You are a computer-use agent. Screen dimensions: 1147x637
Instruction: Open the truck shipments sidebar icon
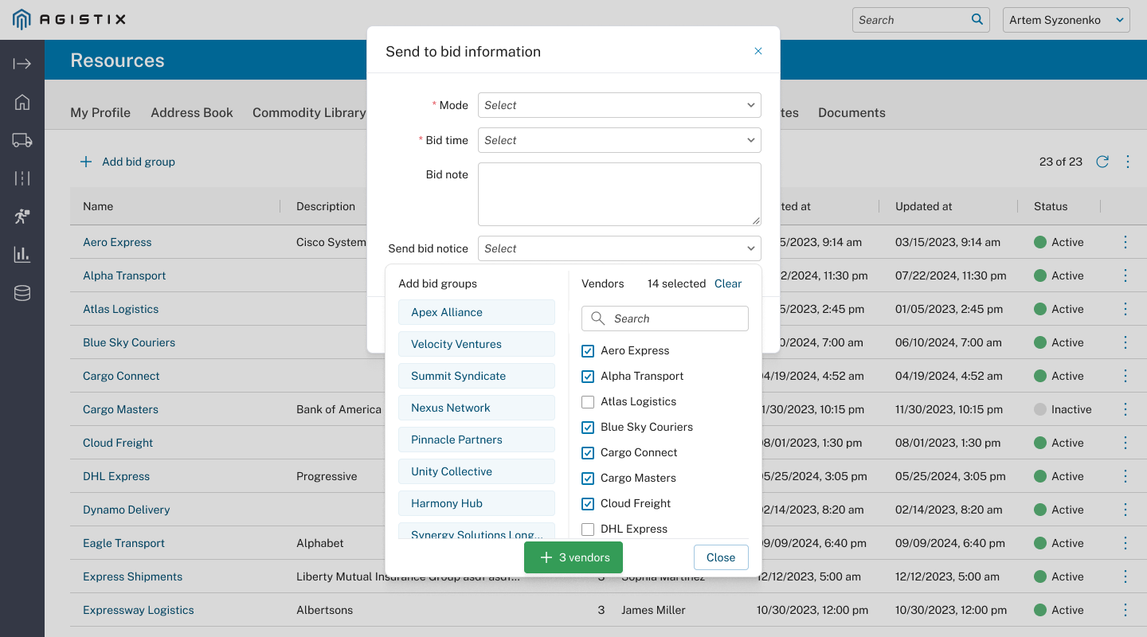tap(22, 140)
